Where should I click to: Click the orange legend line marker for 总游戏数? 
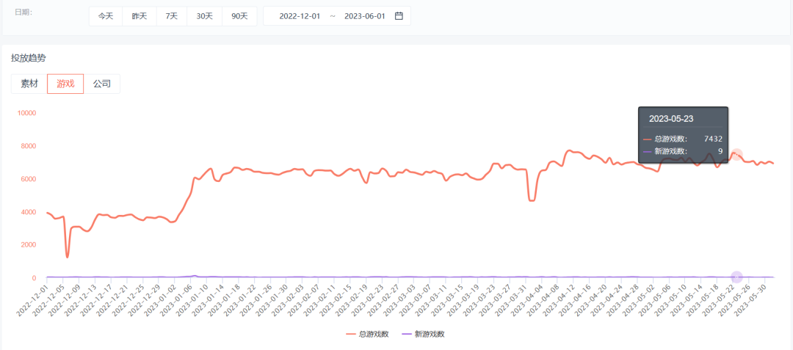[x=351, y=334]
